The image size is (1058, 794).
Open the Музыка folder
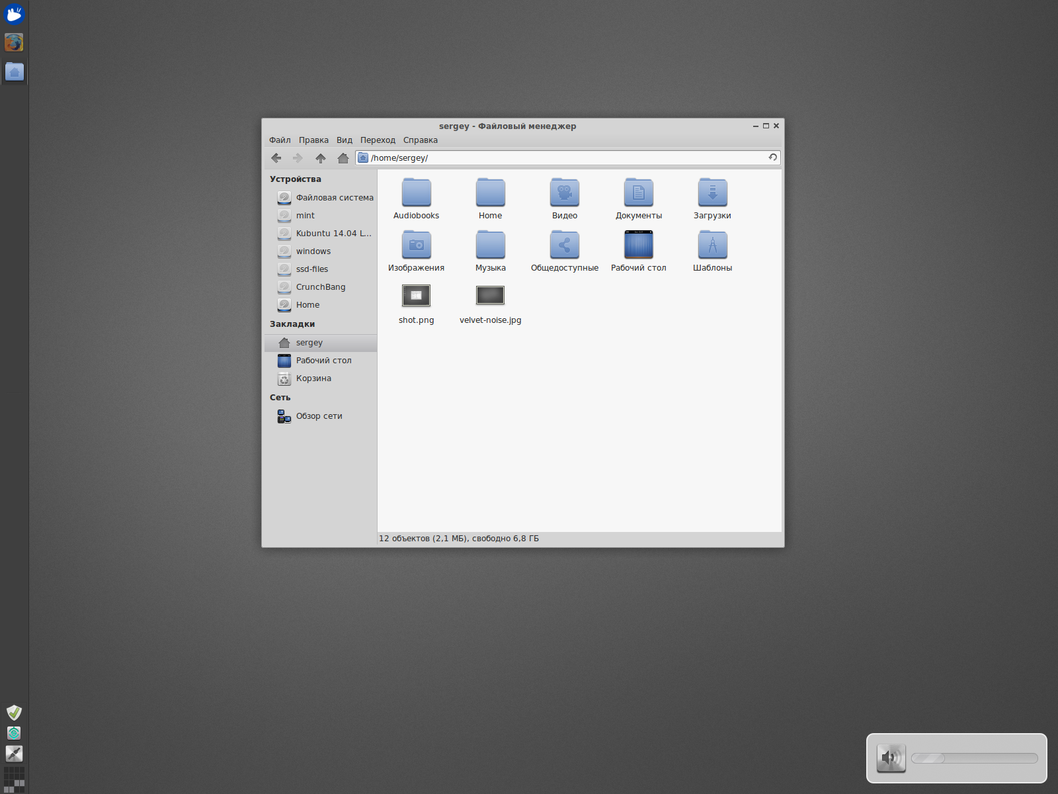(491, 251)
